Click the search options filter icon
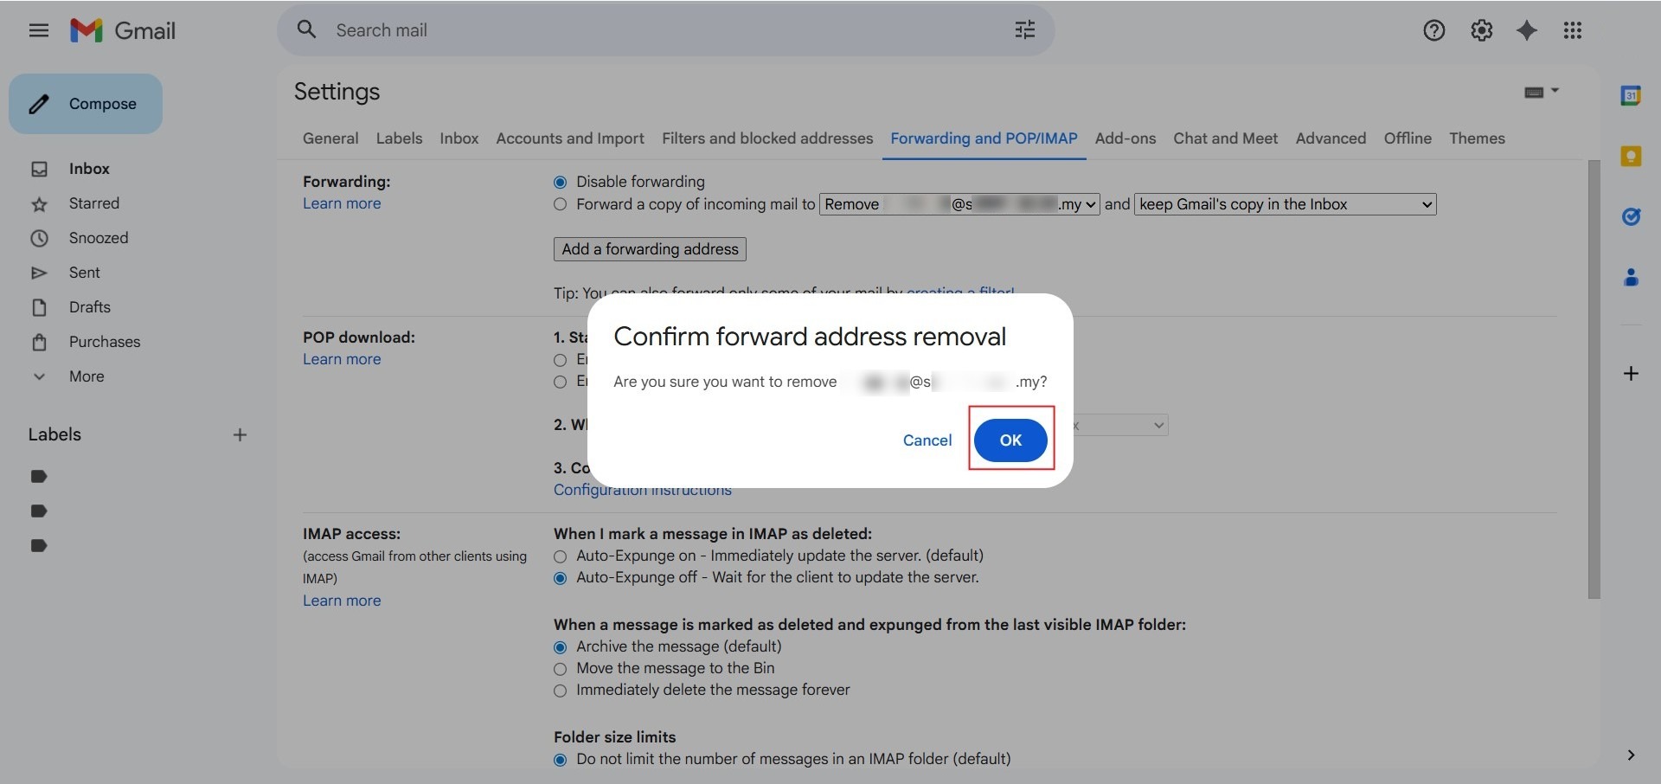Viewport: 1661px width, 784px height. pos(1024,30)
